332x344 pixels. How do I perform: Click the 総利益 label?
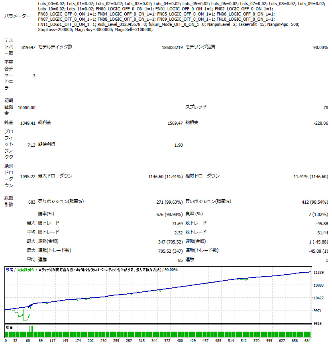tap(45, 122)
